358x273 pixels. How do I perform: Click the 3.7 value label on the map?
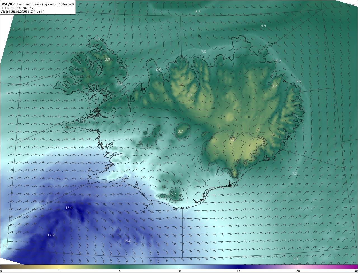coord(180,131)
